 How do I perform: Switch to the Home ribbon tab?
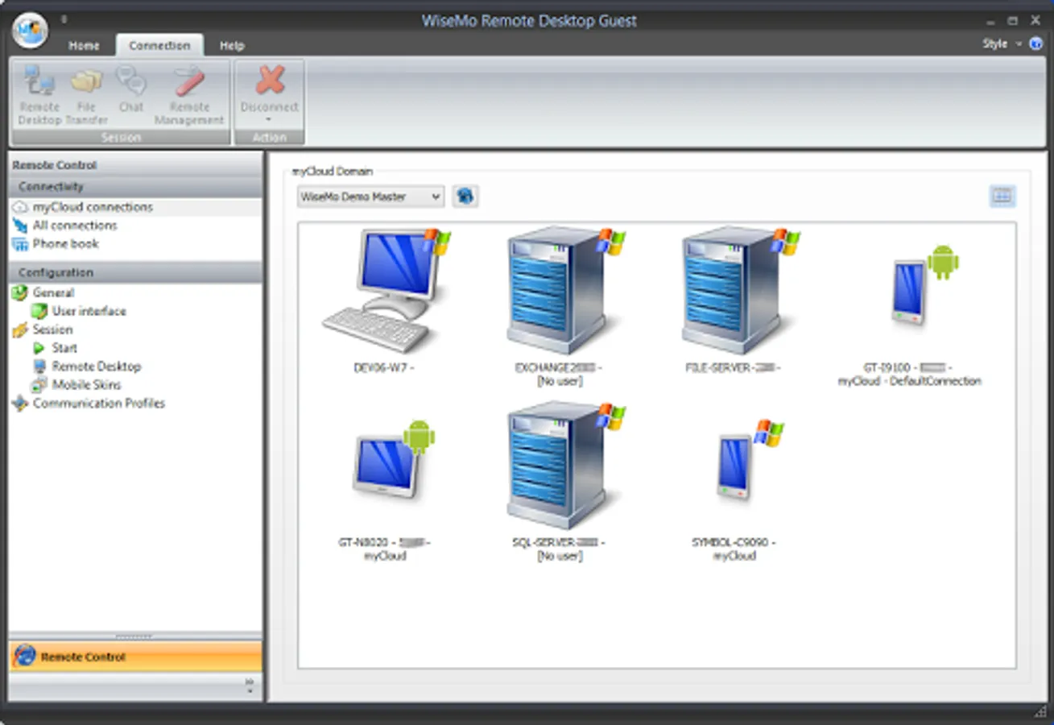pos(84,45)
